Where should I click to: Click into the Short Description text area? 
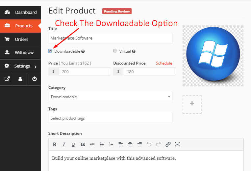coord(146,161)
